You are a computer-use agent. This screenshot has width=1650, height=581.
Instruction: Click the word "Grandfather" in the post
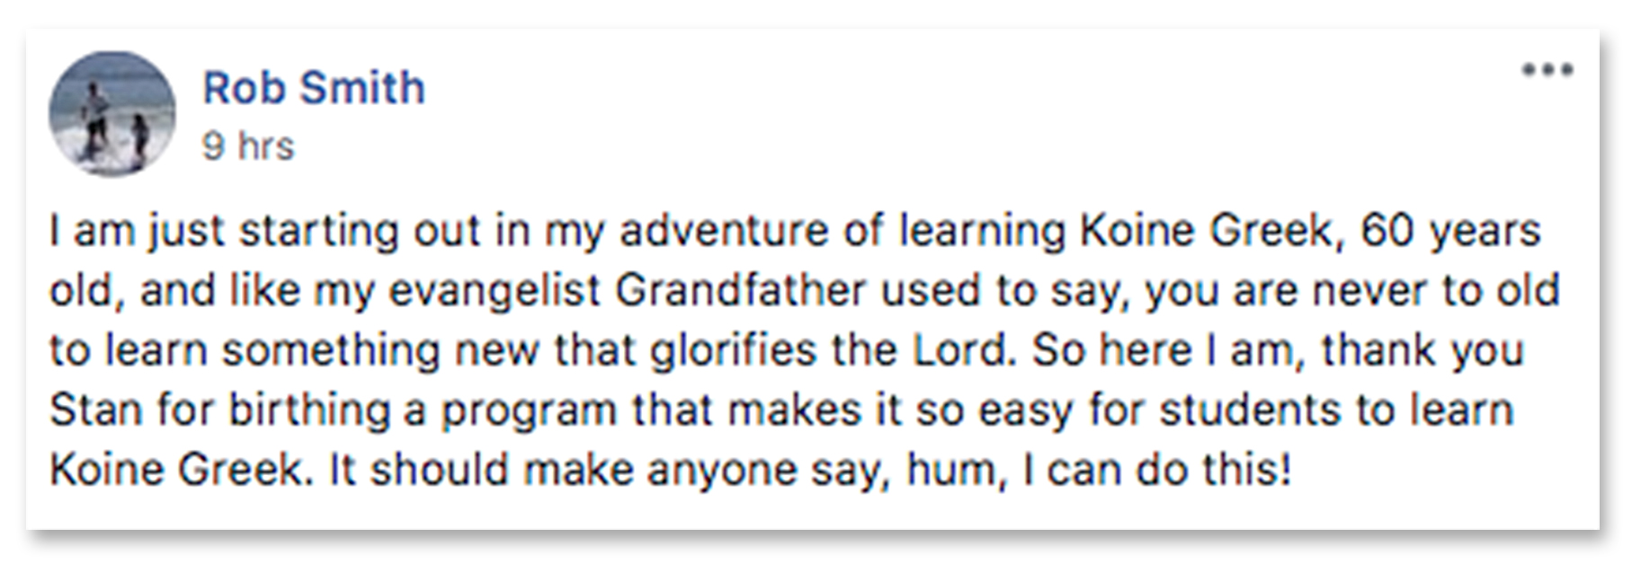[740, 291]
